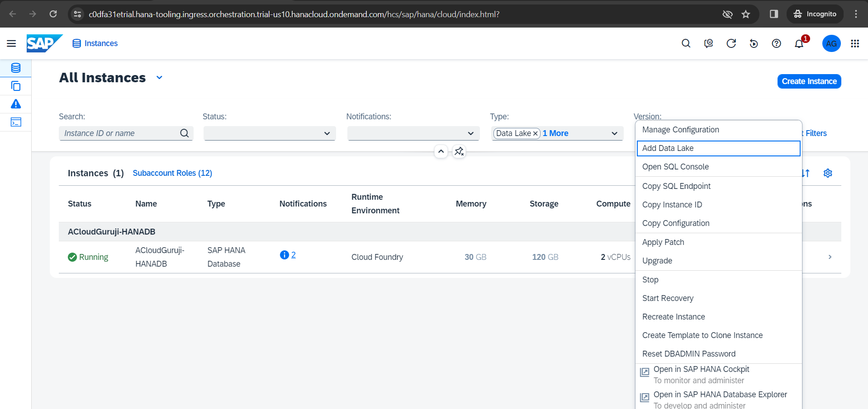Click the refresh icon in header
Viewport: 868px width, 409px height.
click(731, 43)
